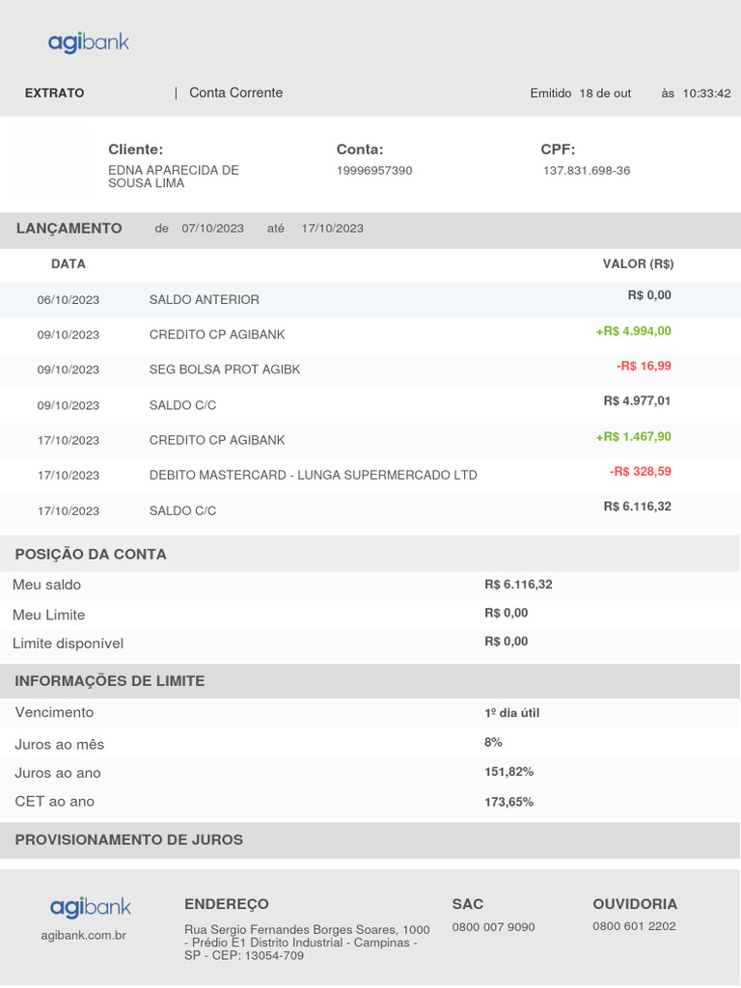741x988 pixels.
Task: Select the SAC phone number 0800 007 9090
Action: coord(493,927)
